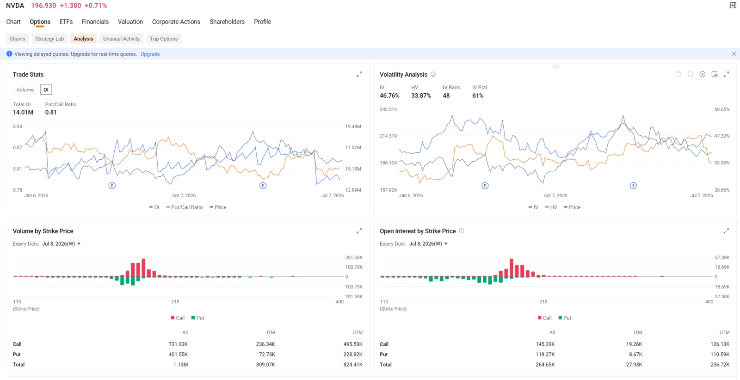Click Call total volume 731.93K
Viewport: 740px width, 380px height.
point(178,344)
